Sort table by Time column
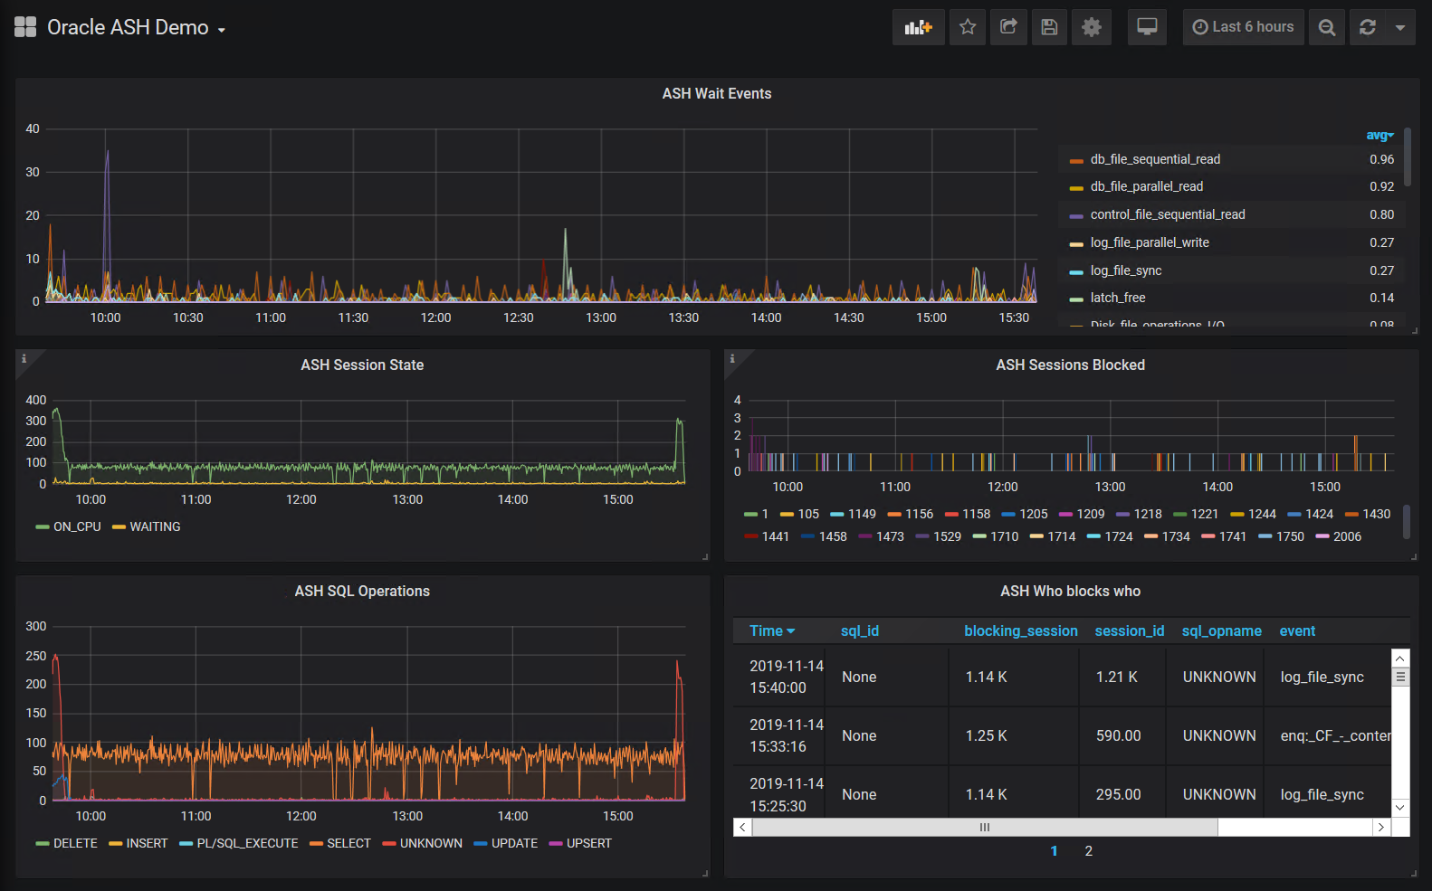Screen dimensions: 1432x891 (x=772, y=630)
